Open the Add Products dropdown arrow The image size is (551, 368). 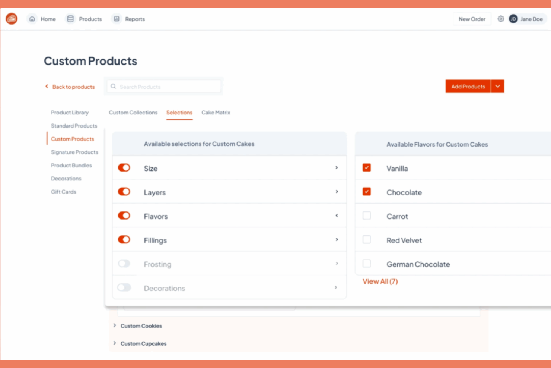(x=497, y=86)
